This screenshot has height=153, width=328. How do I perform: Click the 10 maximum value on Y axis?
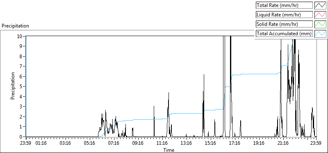[x=19, y=36]
